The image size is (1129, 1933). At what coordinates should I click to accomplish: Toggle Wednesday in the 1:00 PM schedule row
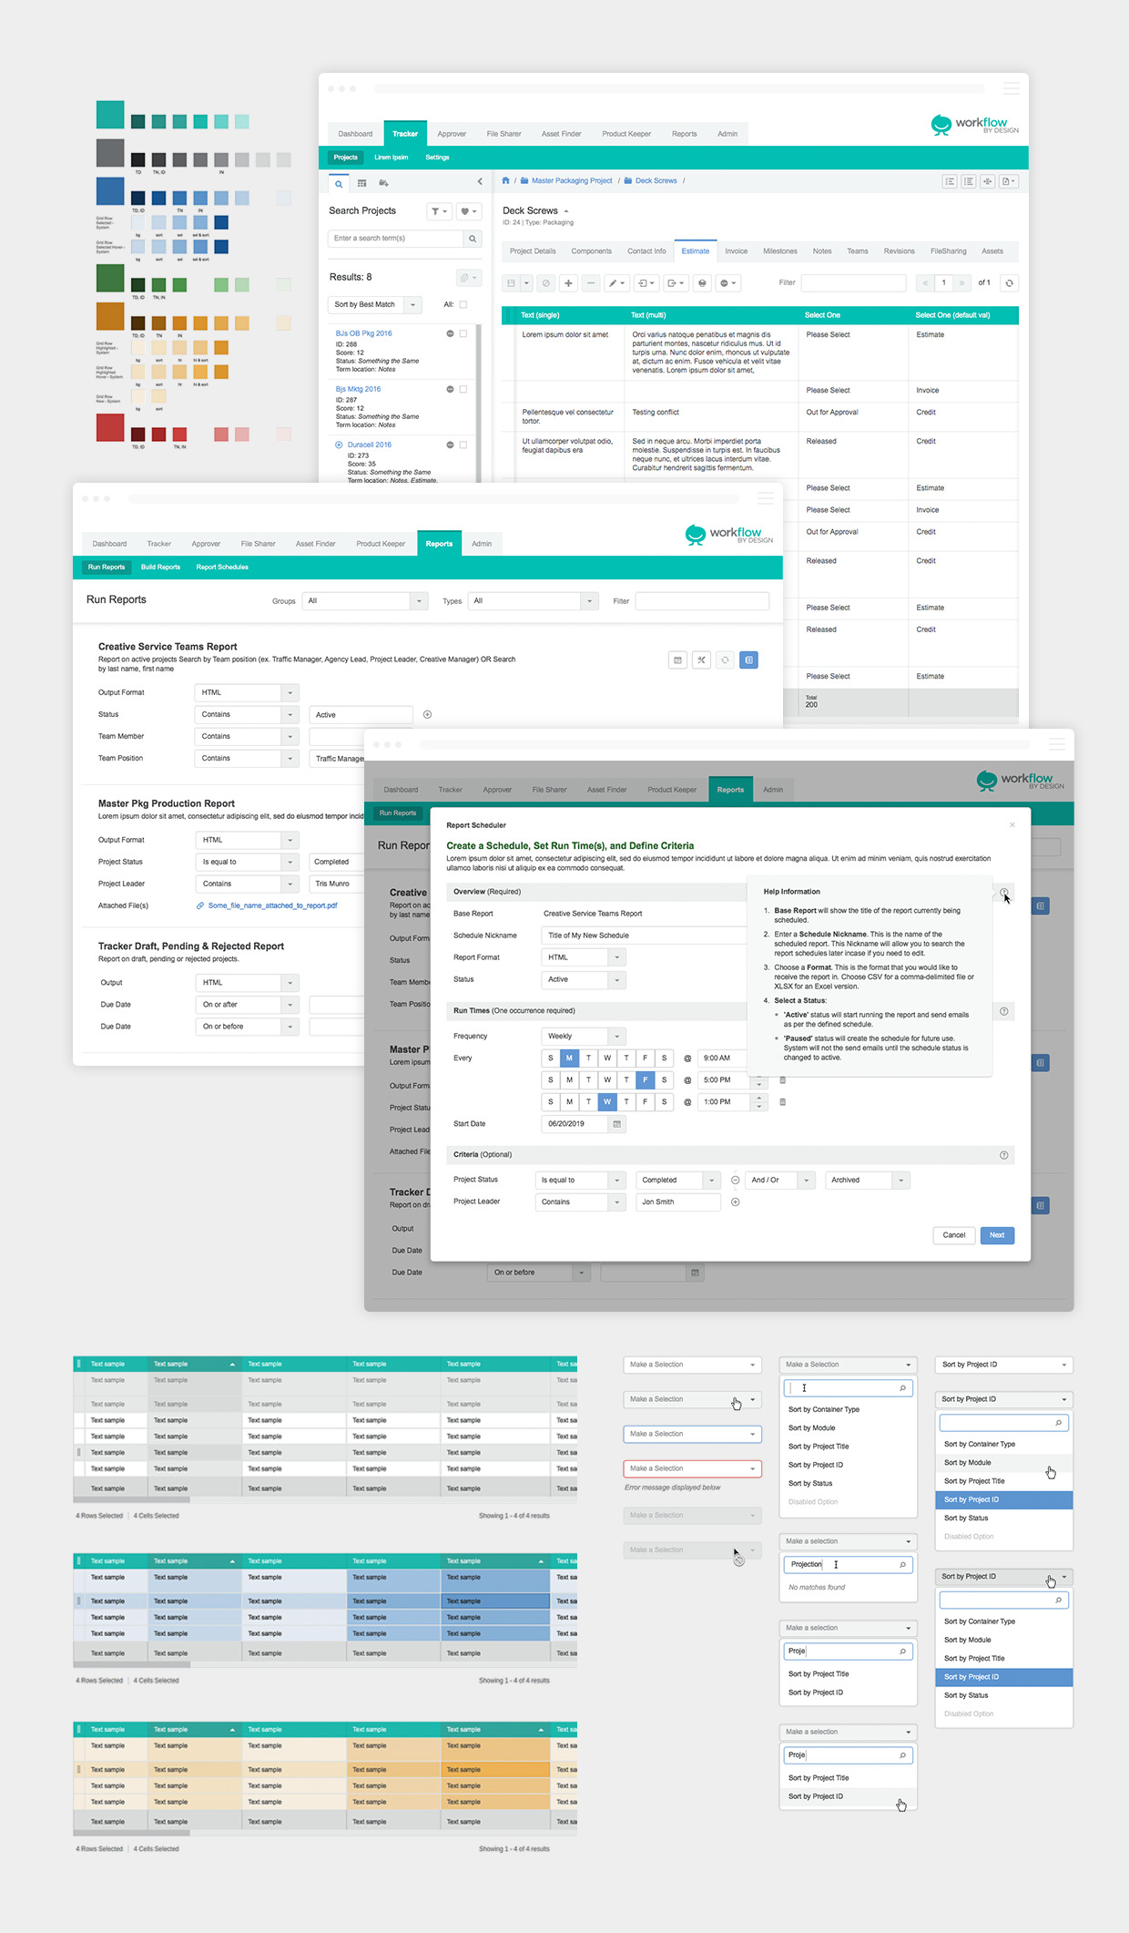607,1102
